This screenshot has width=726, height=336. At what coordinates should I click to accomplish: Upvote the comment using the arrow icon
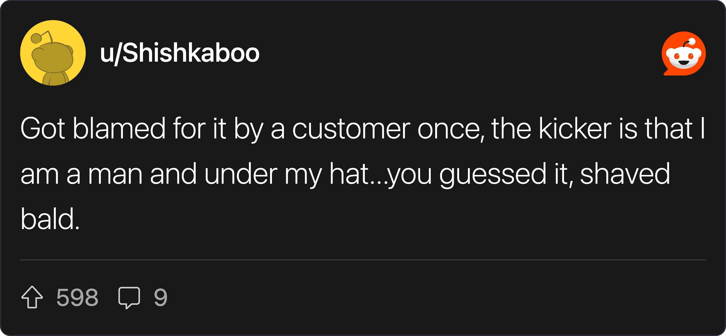coord(32,297)
